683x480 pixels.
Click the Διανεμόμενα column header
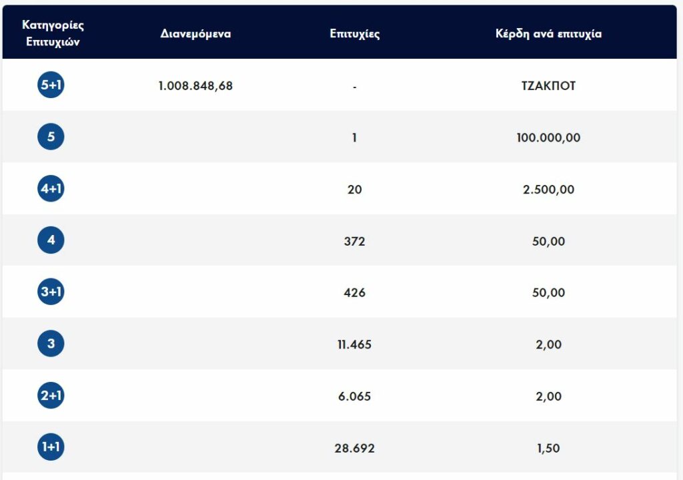(195, 33)
